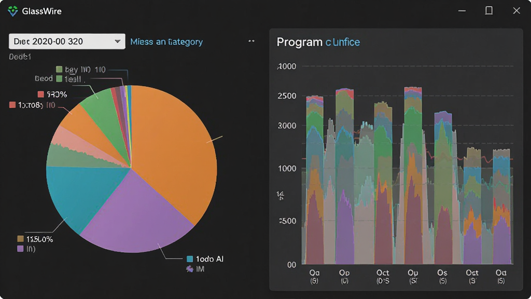Screen dimensions: 531x299
Task: Click tan swatch beside 1550%
Action: [x=20, y=239]
